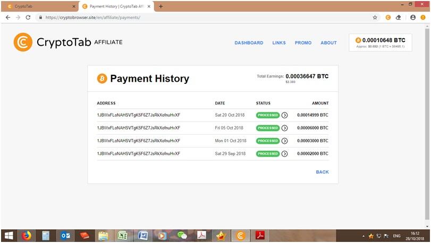The image size is (431, 243).
Task: Click the 0.00006000 BTC amount
Action: [312, 128]
